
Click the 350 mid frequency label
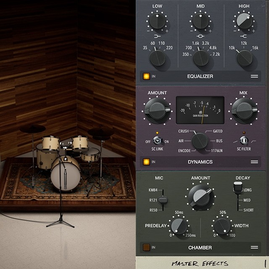click(x=185, y=54)
